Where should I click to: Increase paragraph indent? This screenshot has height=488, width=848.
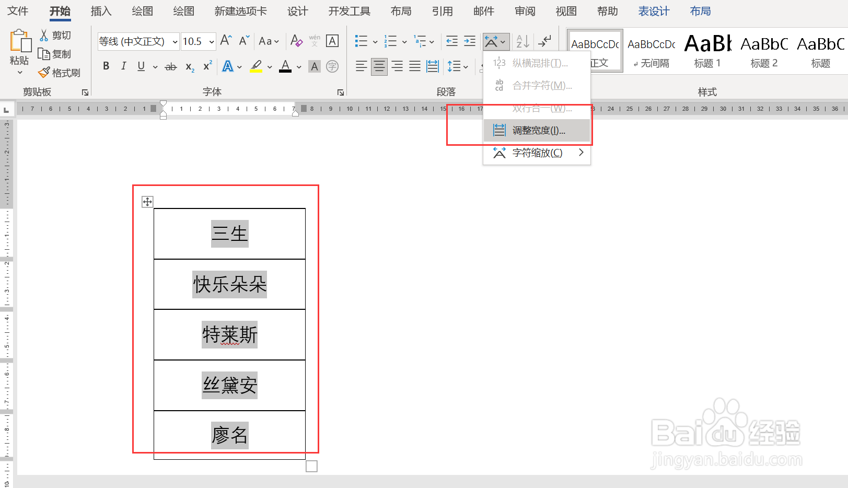click(470, 41)
